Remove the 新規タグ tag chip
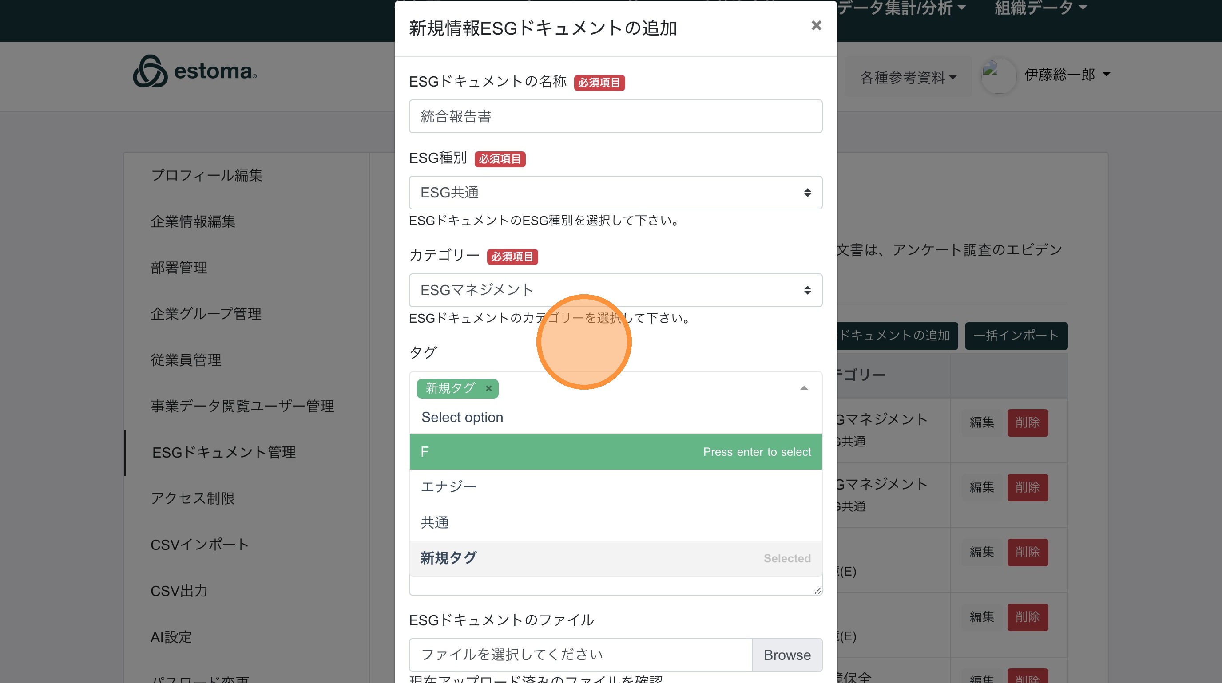Screen dimensions: 1222x683 (488, 389)
